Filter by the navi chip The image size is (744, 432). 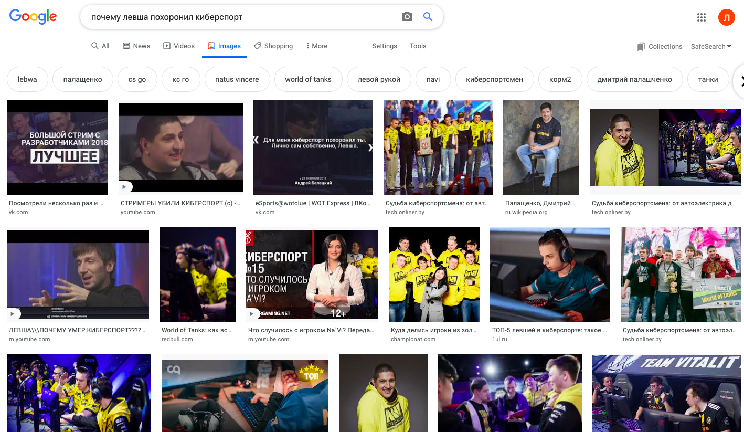tap(433, 79)
